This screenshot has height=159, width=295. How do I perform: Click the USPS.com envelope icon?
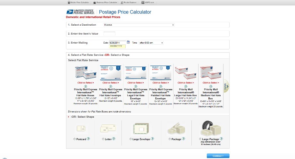(143, 3)
